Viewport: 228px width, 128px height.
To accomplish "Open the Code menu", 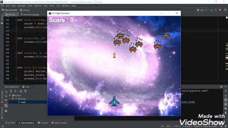I will click(30, 6).
